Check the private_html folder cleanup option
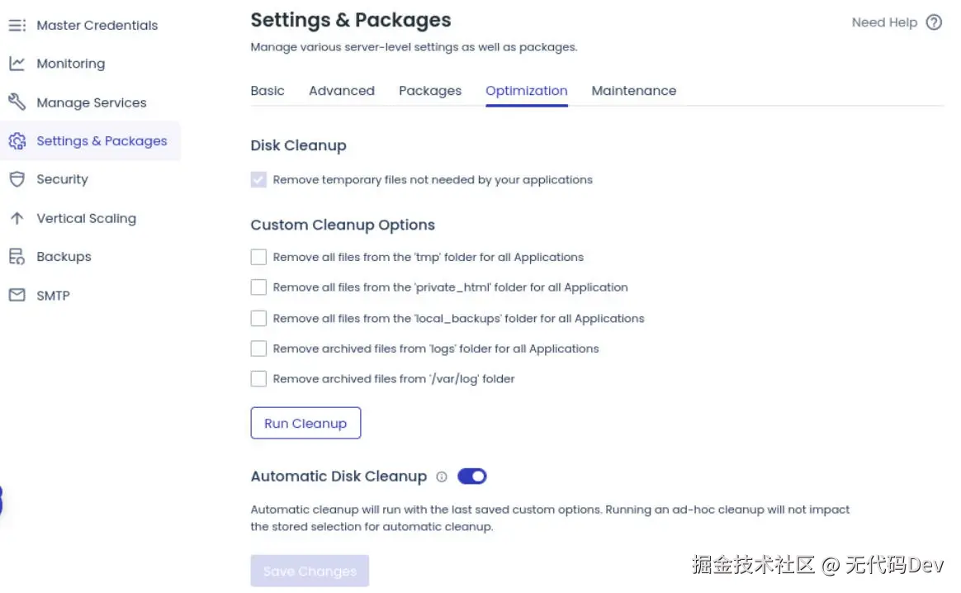 258,287
